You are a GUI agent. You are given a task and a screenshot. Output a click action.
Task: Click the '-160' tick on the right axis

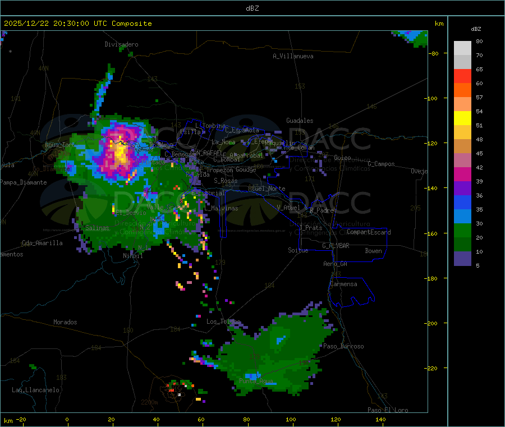(x=431, y=233)
